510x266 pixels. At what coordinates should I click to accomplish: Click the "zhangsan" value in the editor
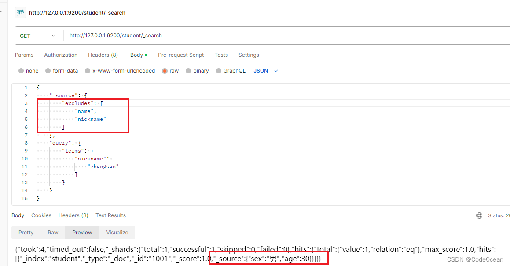[103, 167]
